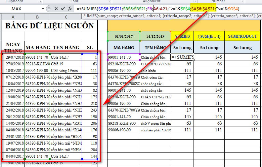Click the Name Box showing MAX
Image resolution: width=262 pixels, height=167 pixels.
click(20, 9)
